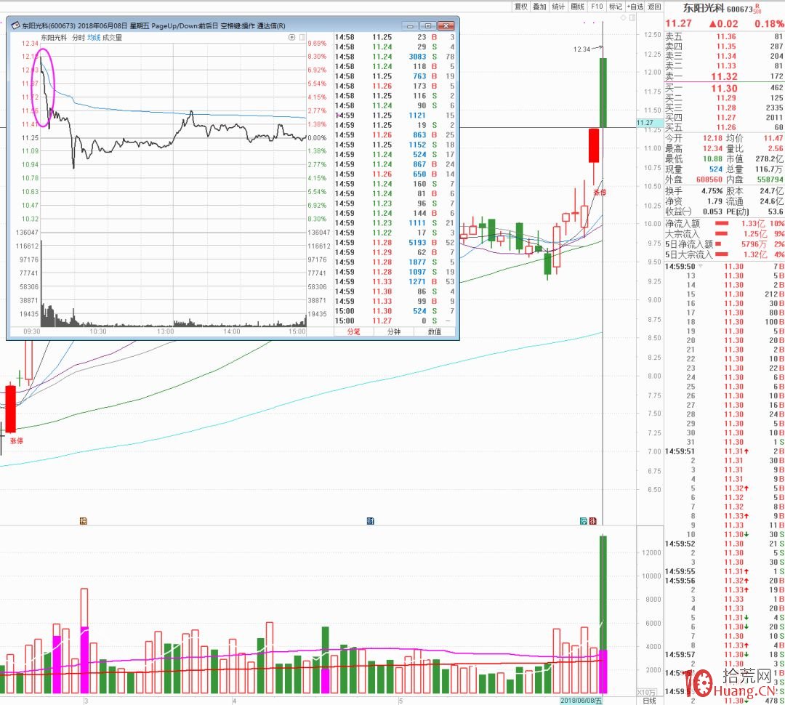The image size is (785, 705).
Task: Click the red 涨 marker on the K-line timeline
Action: click(593, 521)
